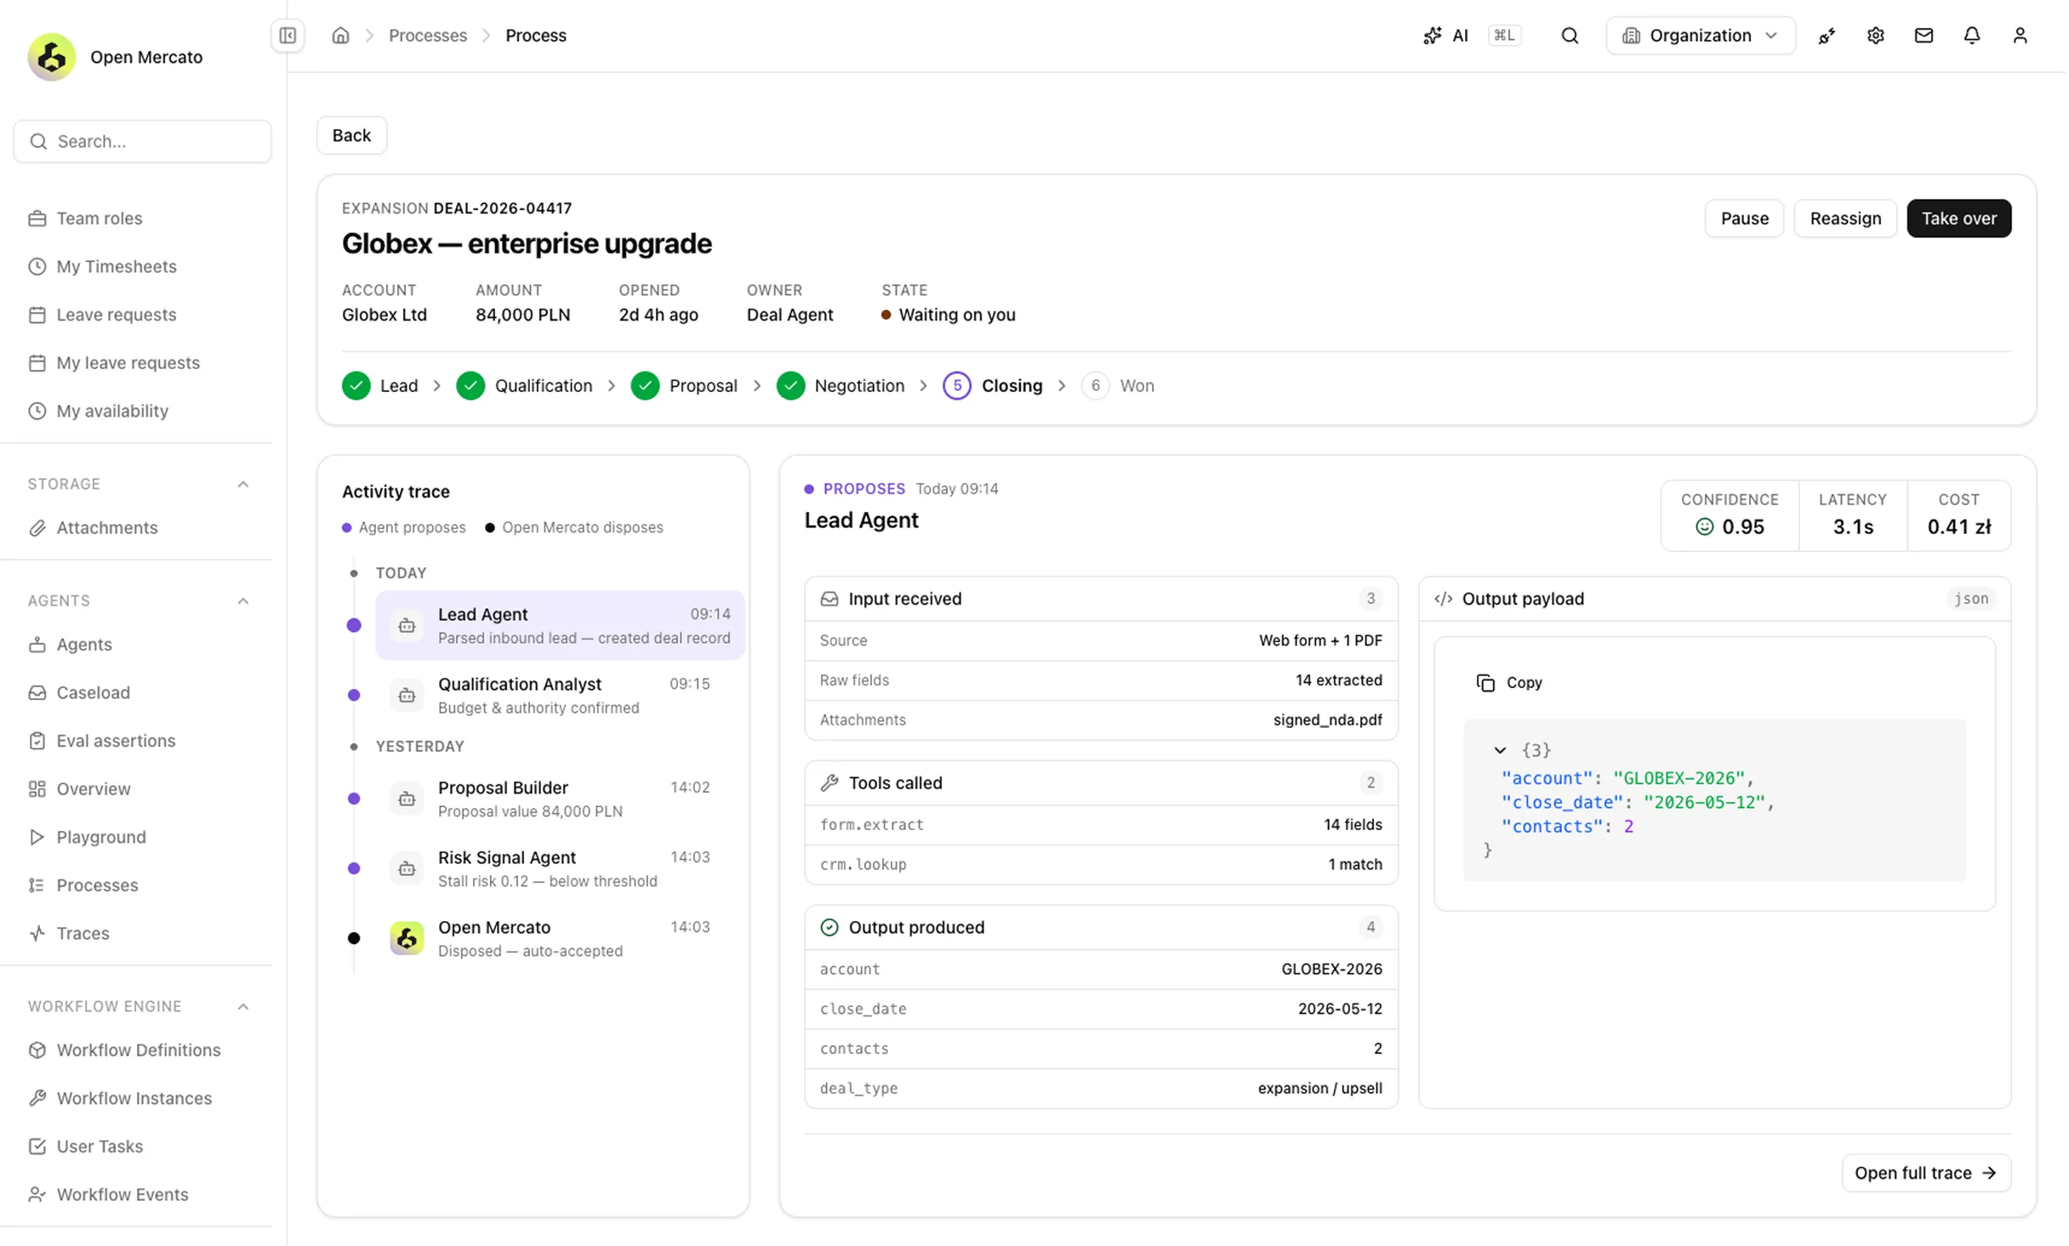Open User Tasks in sidebar
Image resolution: width=2069 pixels, height=1246 pixels.
tap(99, 1146)
